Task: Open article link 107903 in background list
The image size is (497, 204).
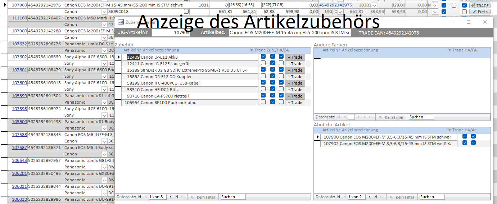Action: pyautogui.click(x=19, y=5)
